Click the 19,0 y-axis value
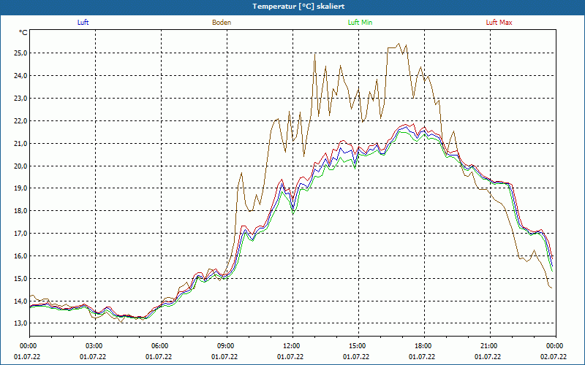 tap(21, 188)
